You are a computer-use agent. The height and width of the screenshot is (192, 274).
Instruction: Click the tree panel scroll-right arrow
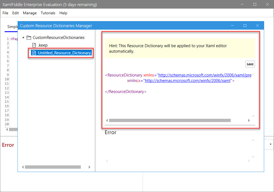tap(90, 167)
